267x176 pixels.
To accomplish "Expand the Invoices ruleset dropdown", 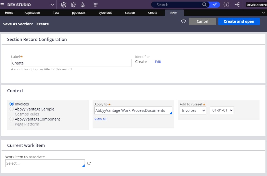I will (193, 110).
